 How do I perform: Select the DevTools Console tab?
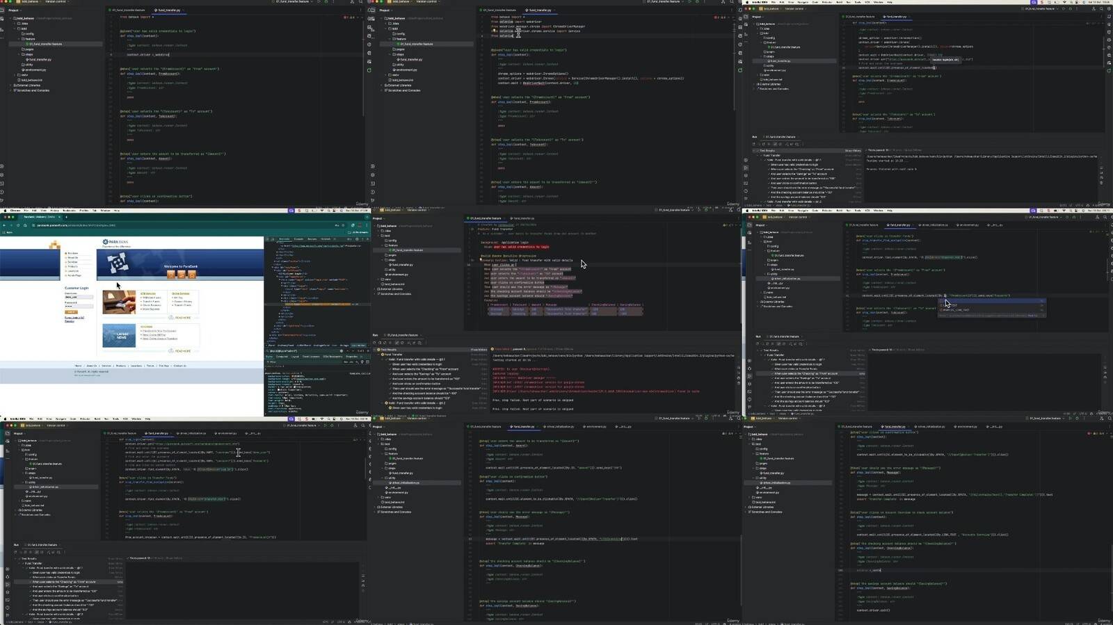(298, 239)
